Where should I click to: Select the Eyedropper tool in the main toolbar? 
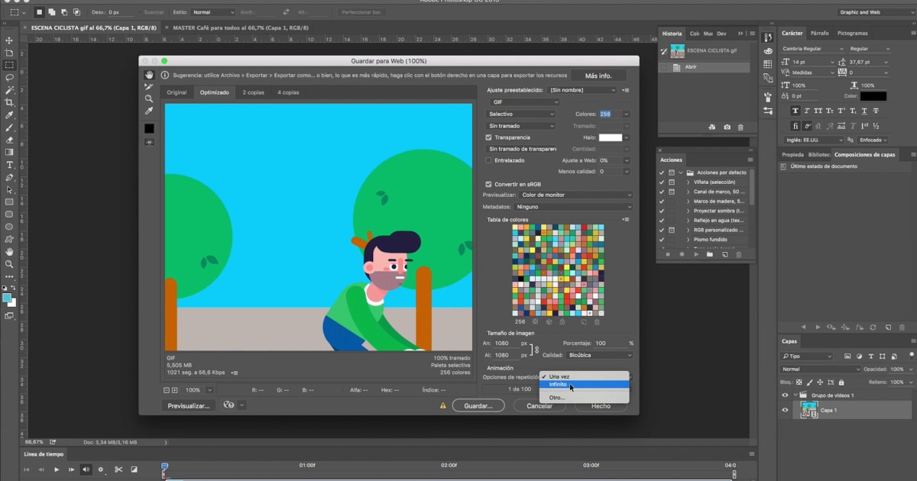[9, 115]
